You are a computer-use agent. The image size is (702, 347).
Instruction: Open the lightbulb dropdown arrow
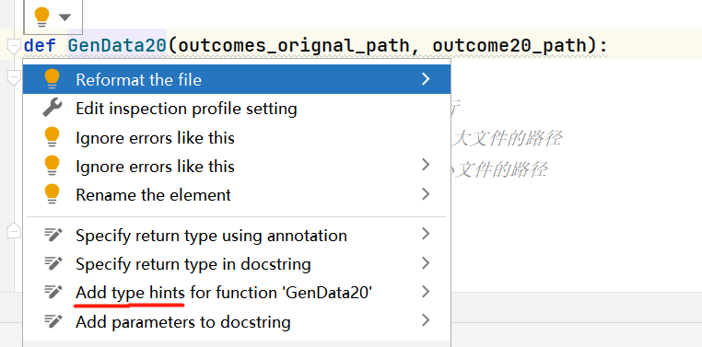[65, 17]
